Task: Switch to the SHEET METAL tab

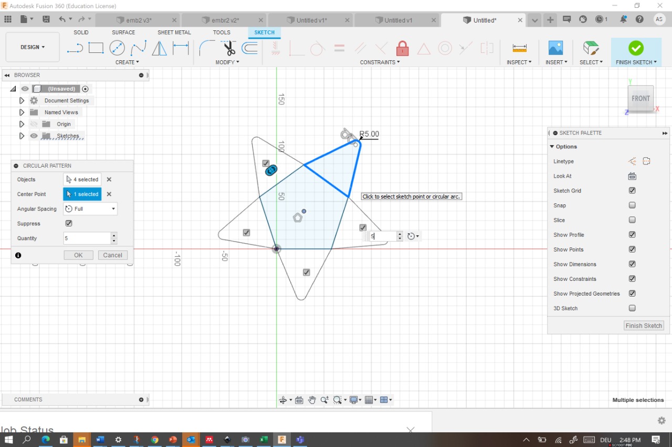Action: pyautogui.click(x=174, y=32)
